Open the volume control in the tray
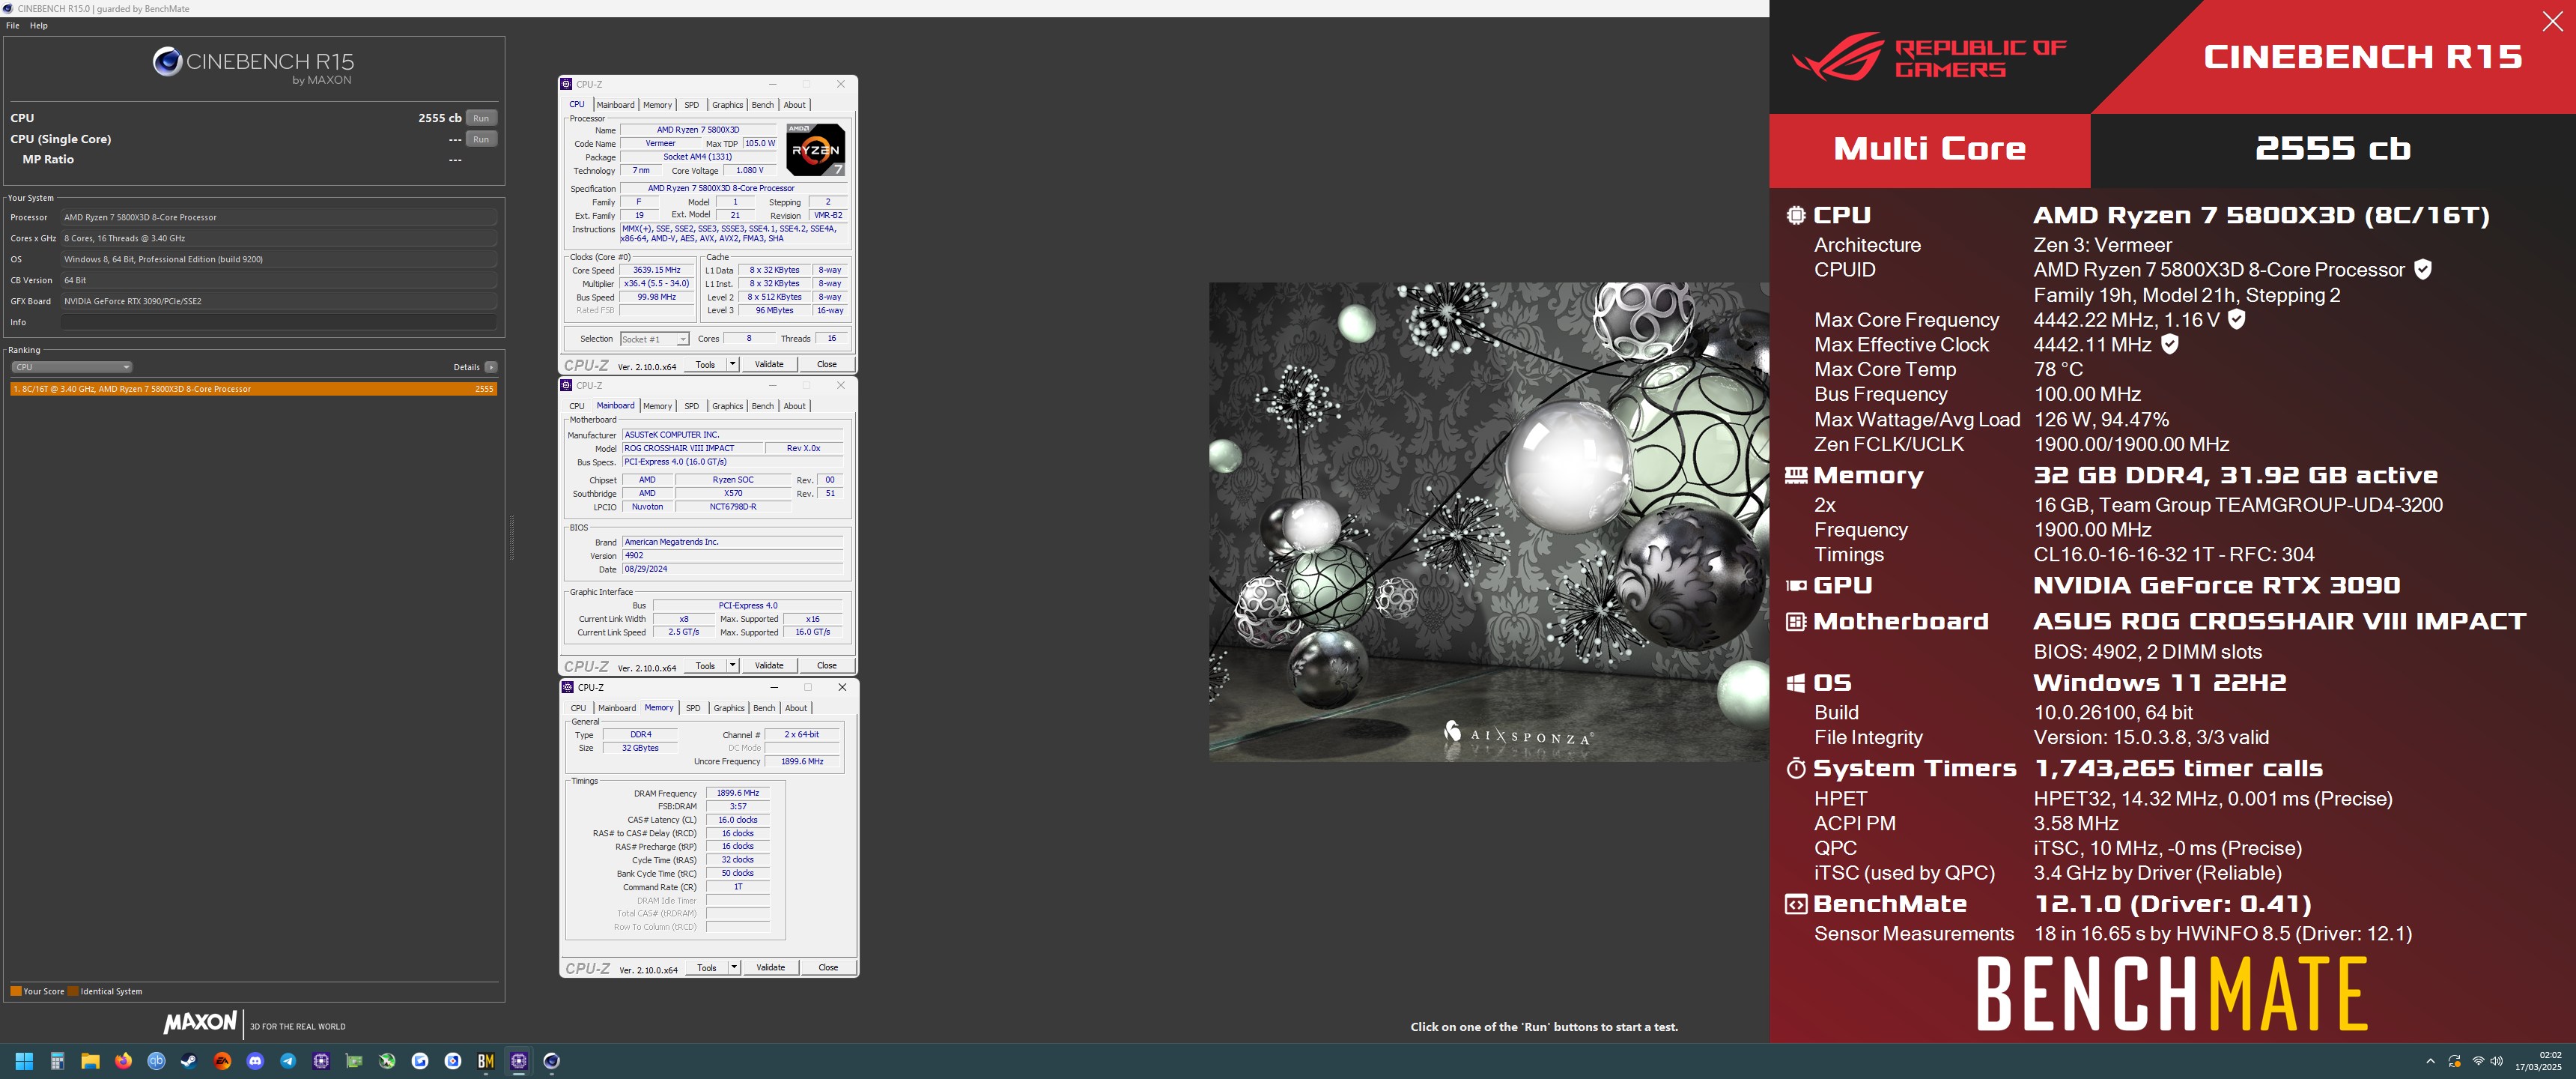Screen dimensions: 2576x1079 [2496, 1061]
